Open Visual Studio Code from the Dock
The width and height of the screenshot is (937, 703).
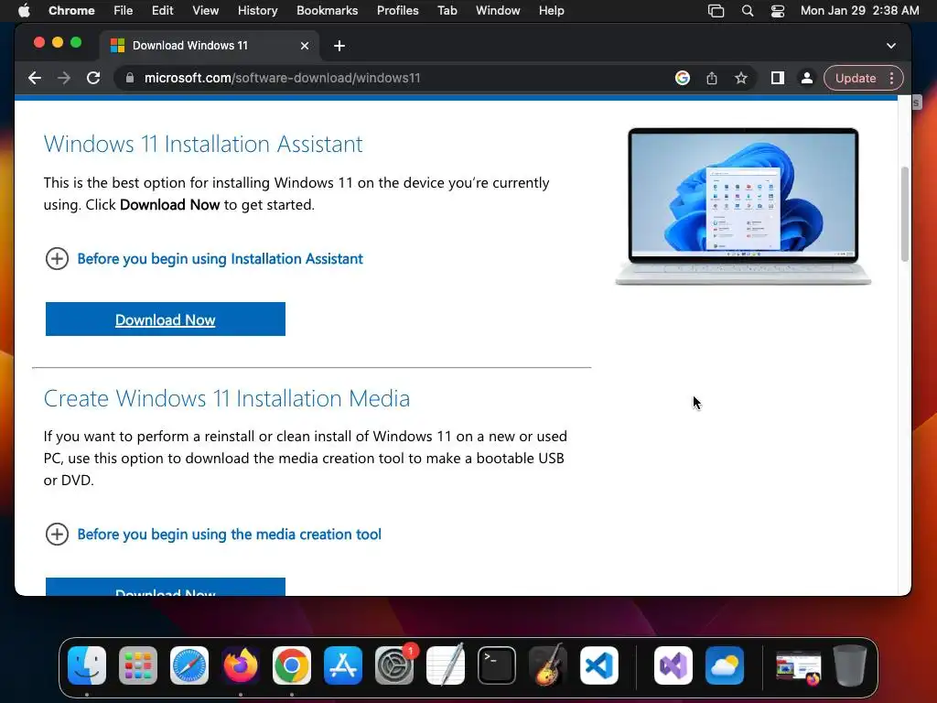[599, 665]
